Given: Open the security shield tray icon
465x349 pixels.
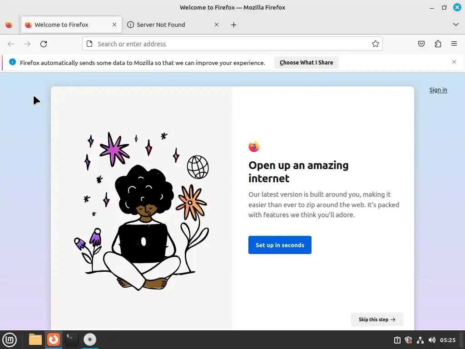Looking at the screenshot, I should [x=408, y=340].
